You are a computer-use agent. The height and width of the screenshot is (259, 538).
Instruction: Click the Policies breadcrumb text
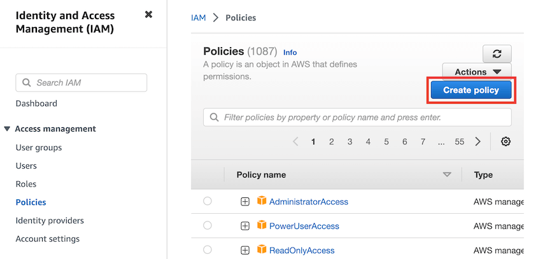point(241,18)
